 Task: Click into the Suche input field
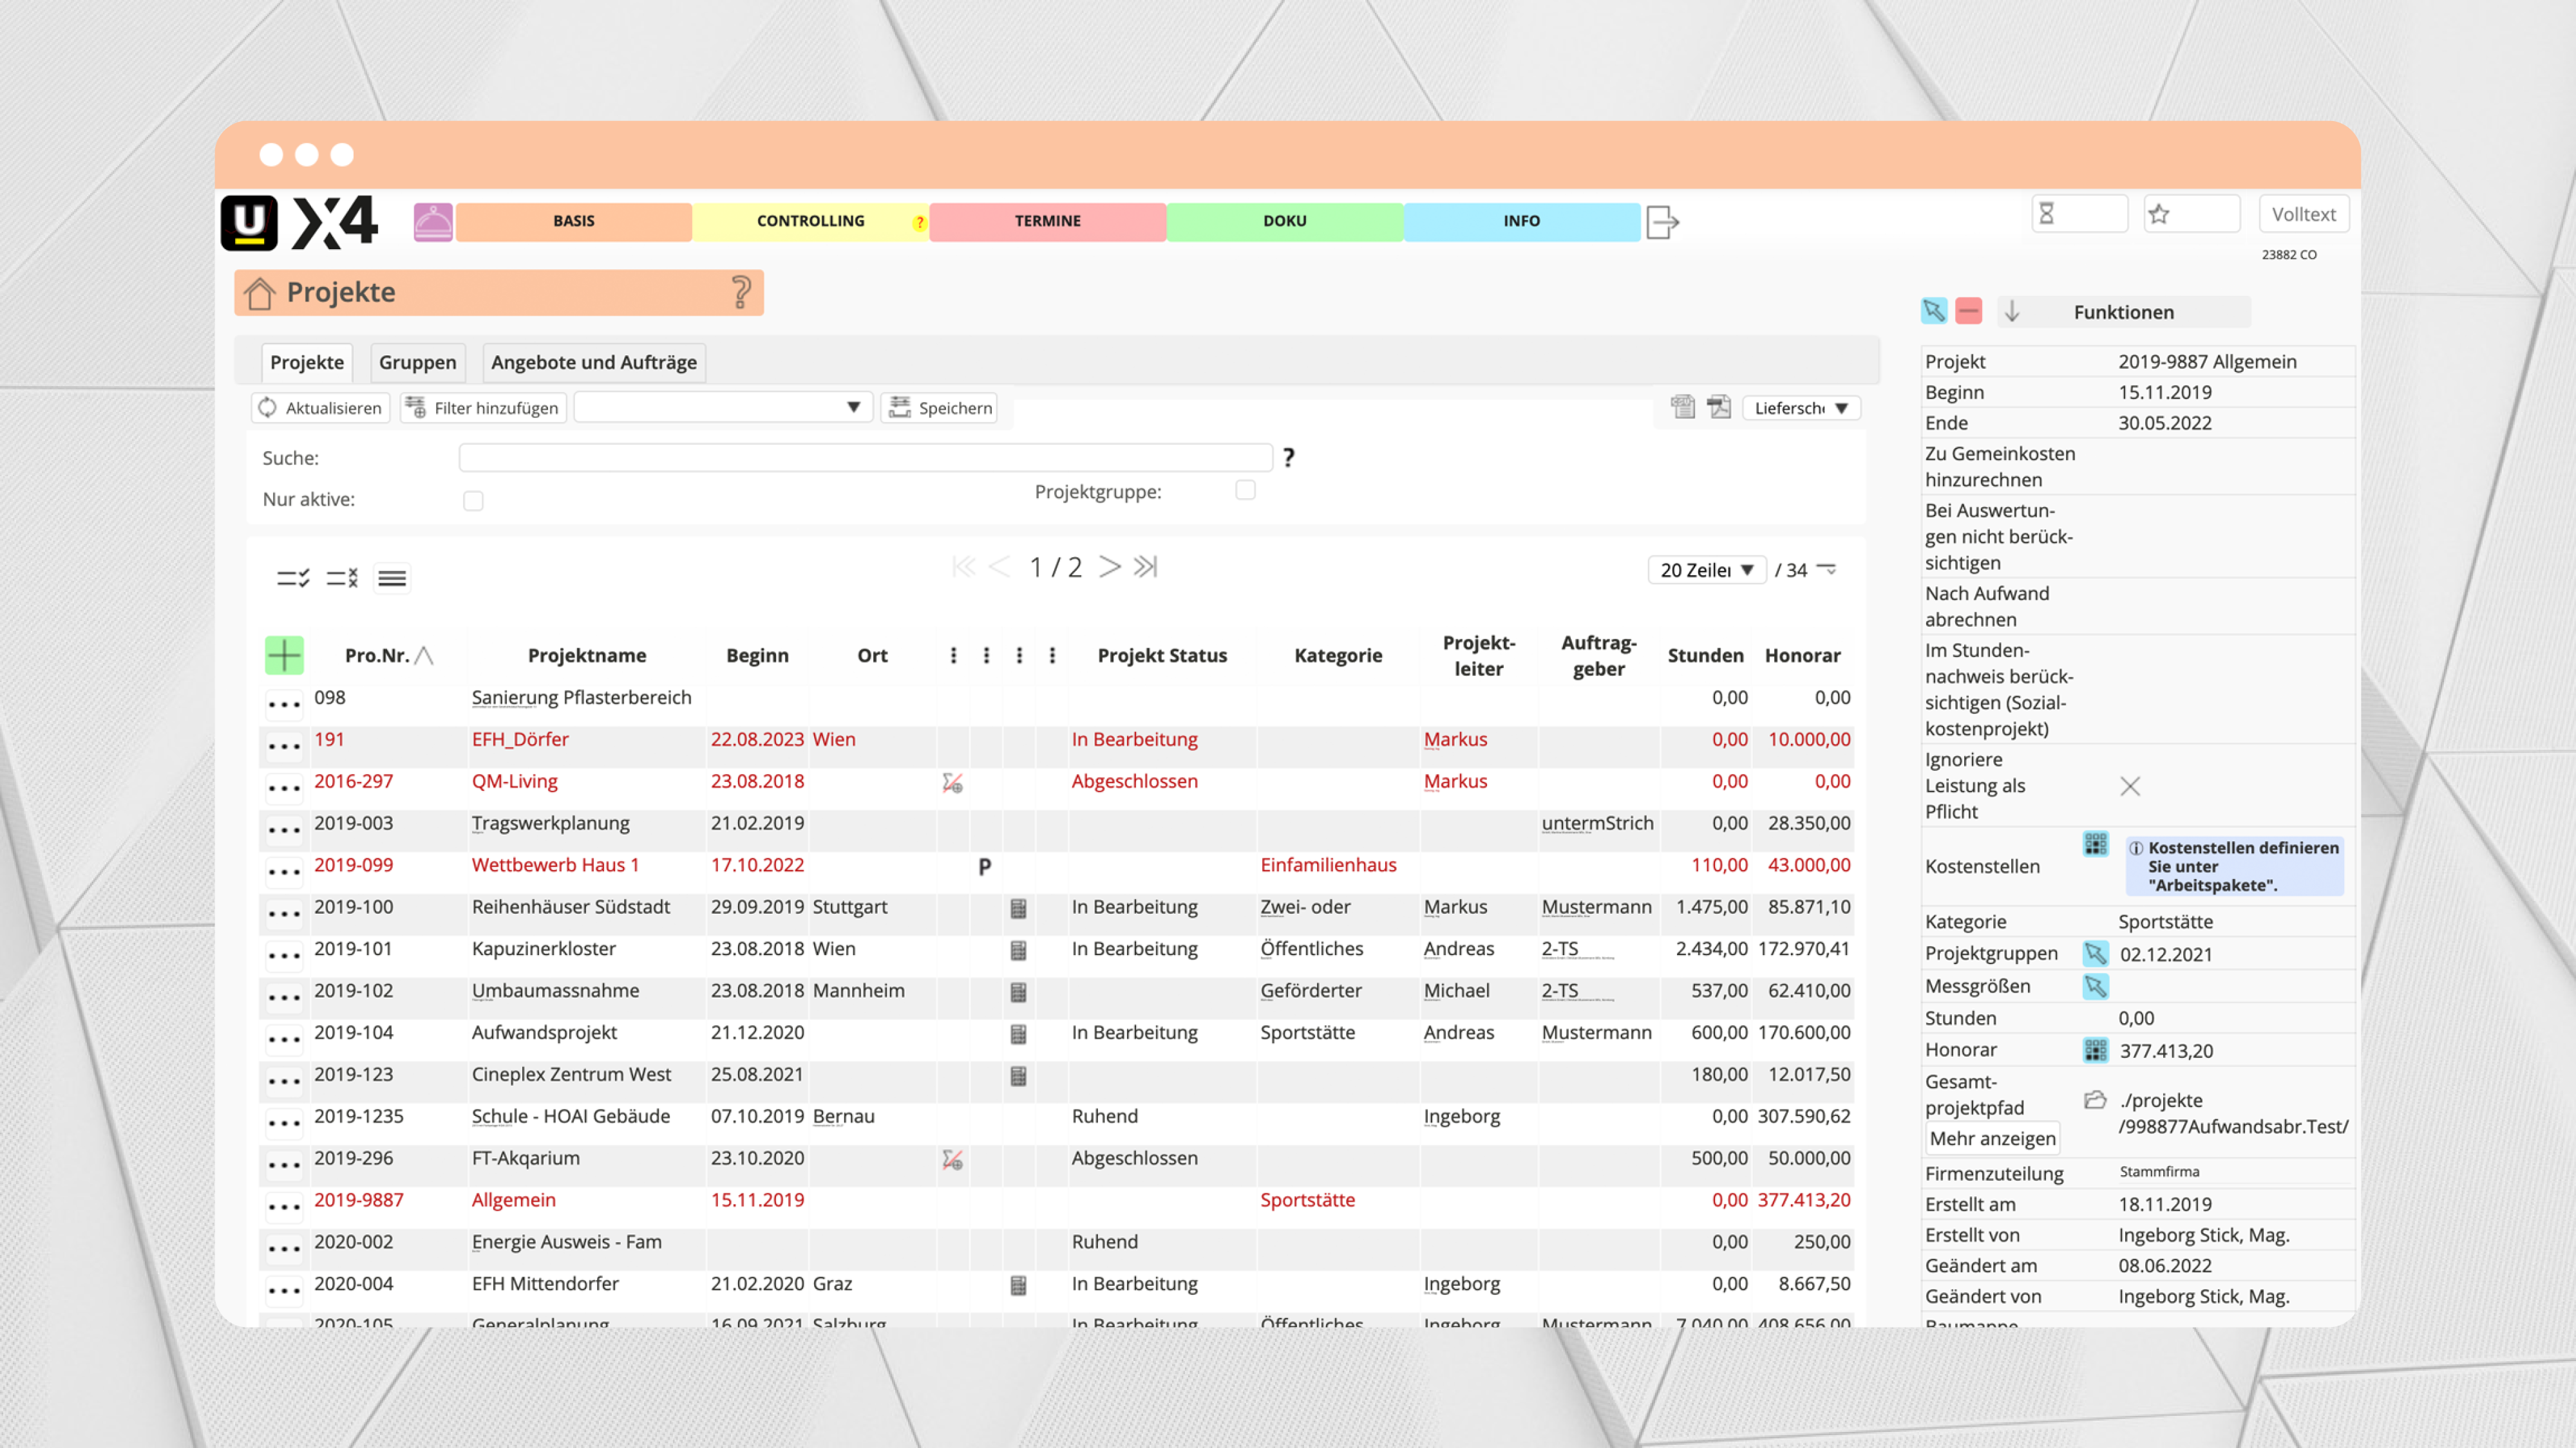pyautogui.click(x=865, y=458)
